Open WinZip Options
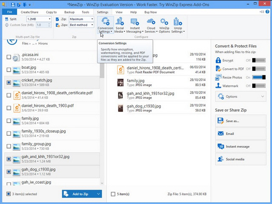 point(164,25)
